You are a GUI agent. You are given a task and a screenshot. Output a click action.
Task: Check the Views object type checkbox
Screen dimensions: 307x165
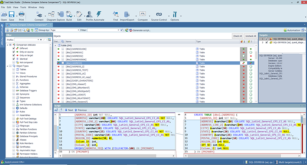coord(14,73)
